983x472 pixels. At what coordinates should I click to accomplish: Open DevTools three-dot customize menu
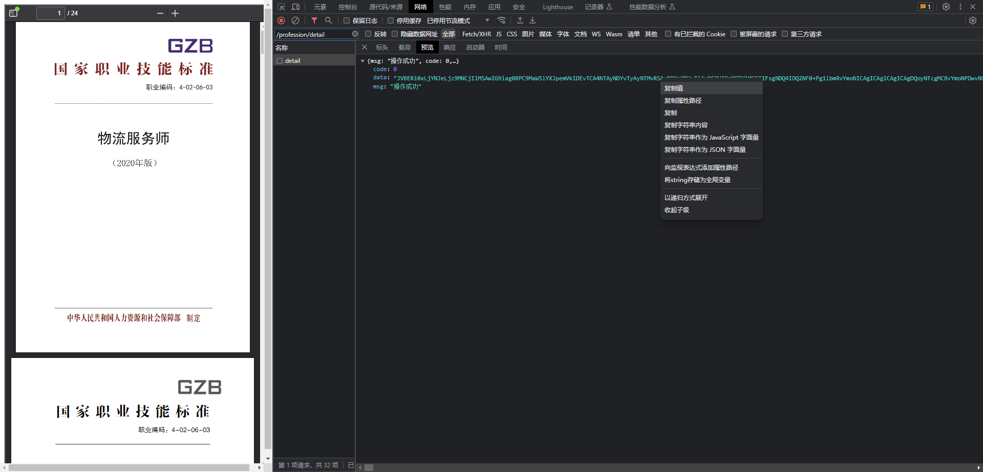[960, 7]
